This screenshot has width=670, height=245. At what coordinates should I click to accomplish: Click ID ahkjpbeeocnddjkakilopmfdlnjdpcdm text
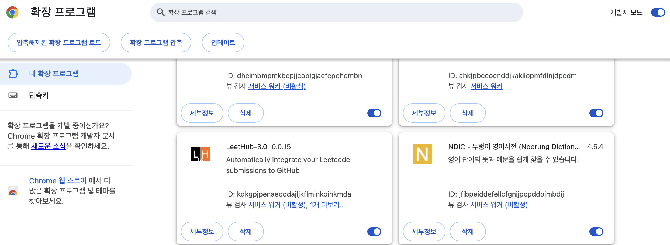513,76
